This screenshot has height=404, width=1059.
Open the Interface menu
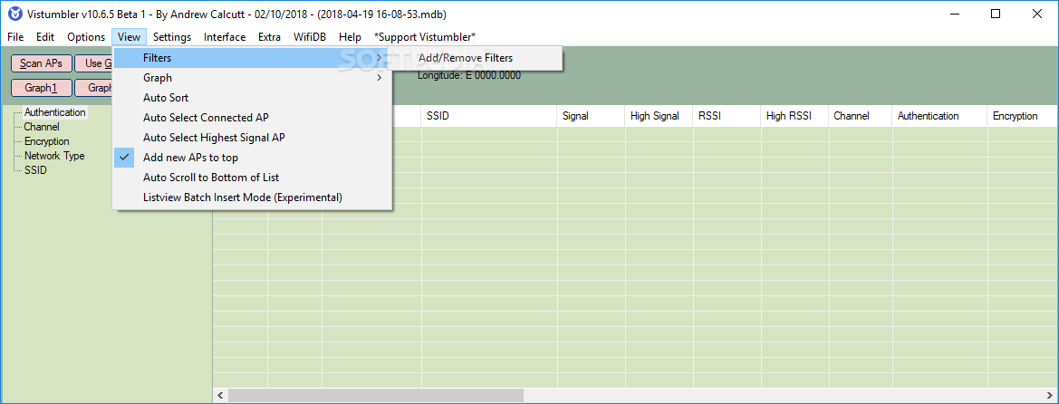225,37
